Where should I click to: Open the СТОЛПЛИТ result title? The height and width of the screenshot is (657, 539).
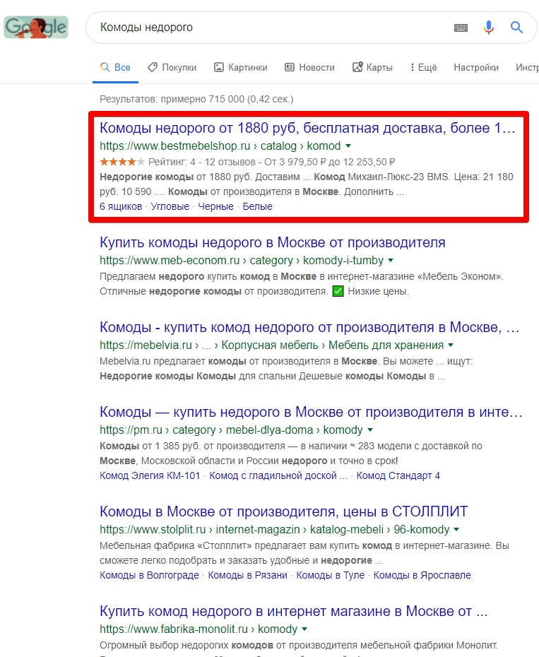pos(284,511)
